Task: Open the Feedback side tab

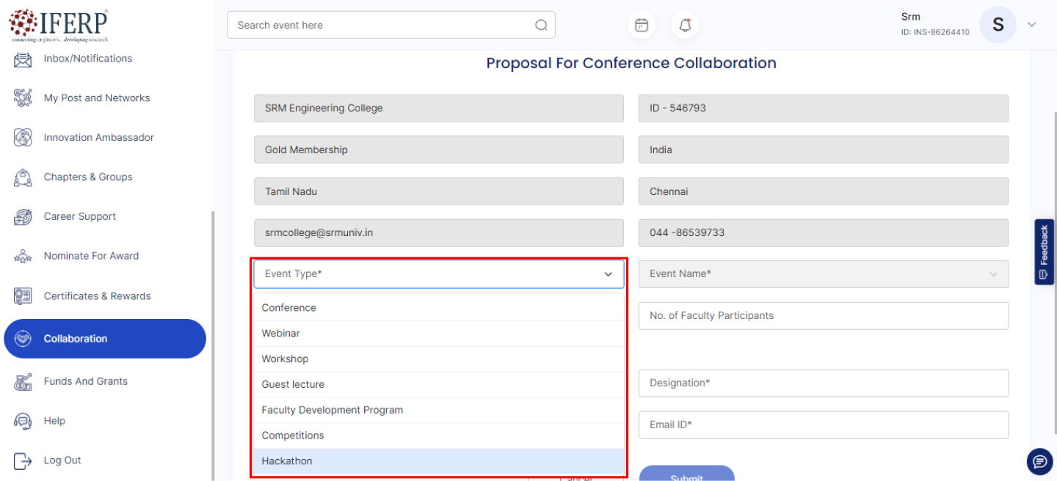Action: pos(1044,251)
